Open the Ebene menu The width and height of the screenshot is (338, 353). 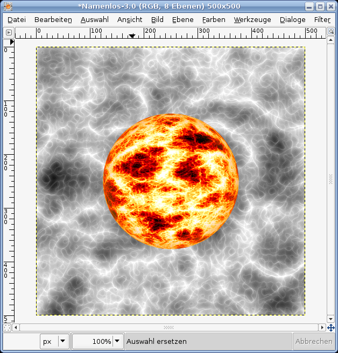coord(183,20)
